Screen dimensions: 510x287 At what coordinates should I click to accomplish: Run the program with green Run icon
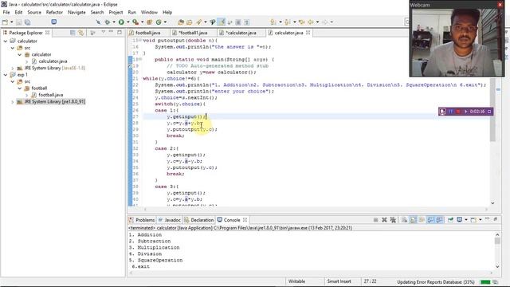pos(121,22)
